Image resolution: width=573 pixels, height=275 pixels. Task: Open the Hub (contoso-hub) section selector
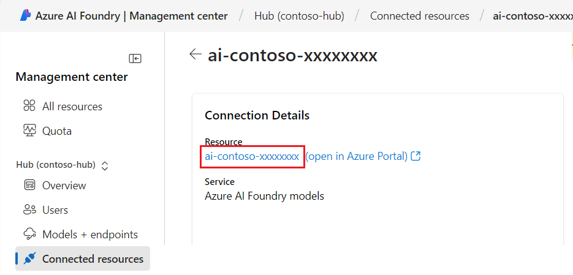(x=56, y=165)
